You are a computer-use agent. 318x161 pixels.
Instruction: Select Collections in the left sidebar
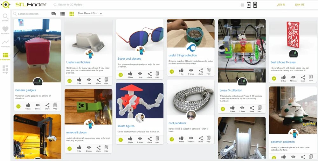(5, 56)
